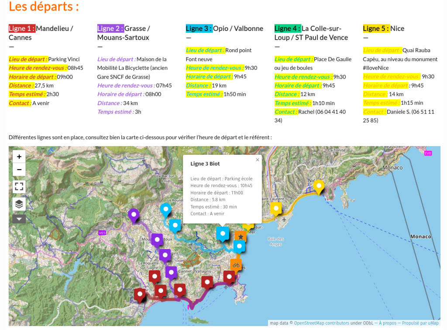Viewport: 447px width, 330px height.
Task: Click the orange bicycle marker
Action: 236,265
